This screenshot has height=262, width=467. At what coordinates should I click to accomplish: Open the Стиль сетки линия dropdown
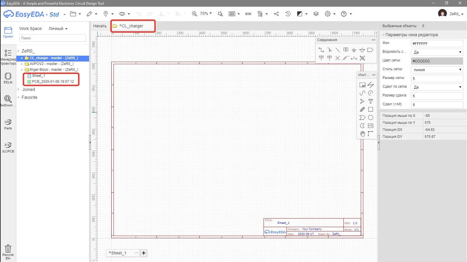(x=437, y=70)
